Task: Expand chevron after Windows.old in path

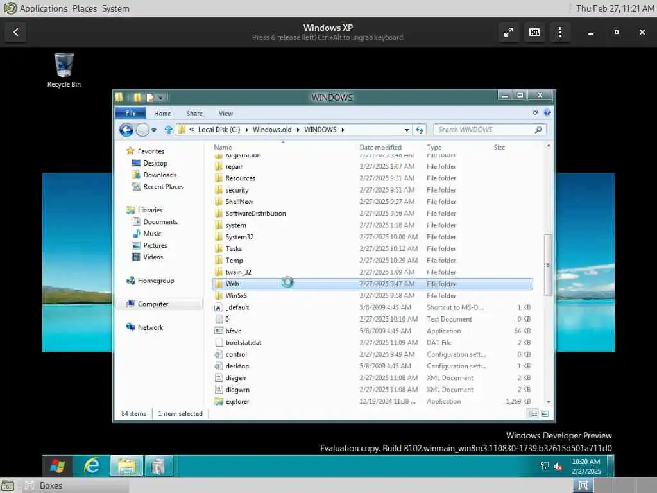Action: (298, 130)
